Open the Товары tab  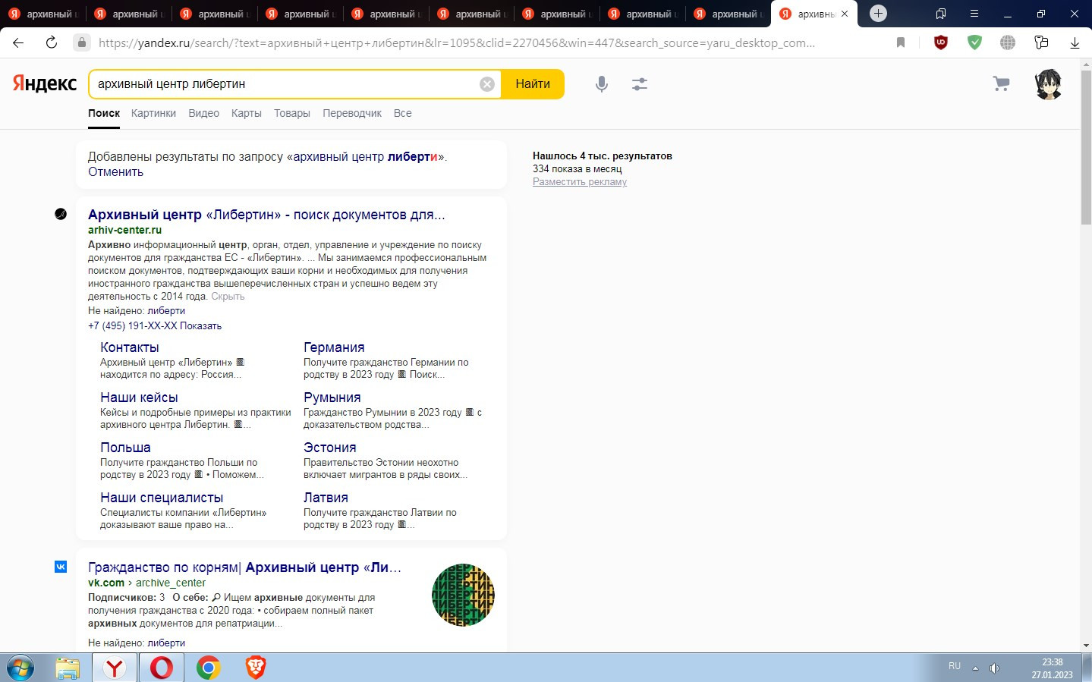(x=292, y=113)
